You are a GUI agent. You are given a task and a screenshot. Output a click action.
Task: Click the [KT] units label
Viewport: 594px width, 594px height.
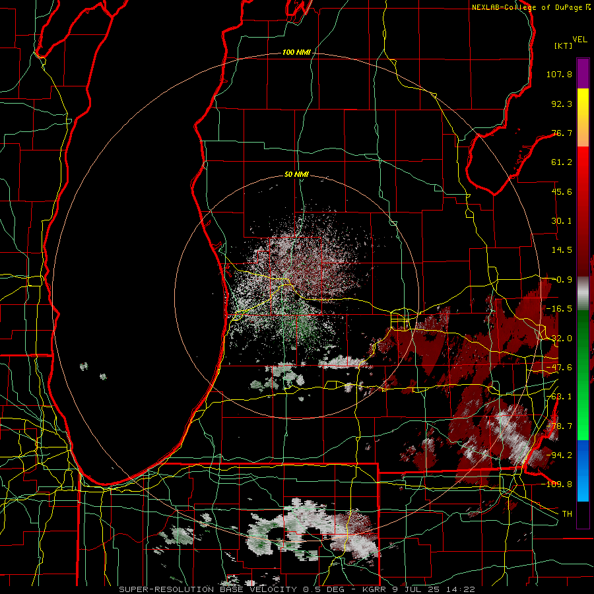point(564,46)
